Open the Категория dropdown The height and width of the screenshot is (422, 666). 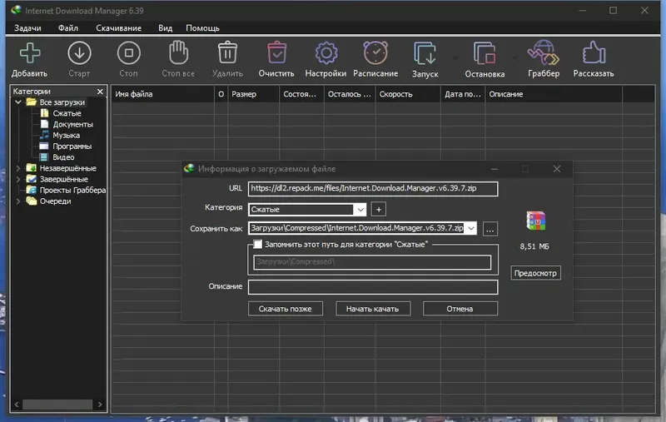pyautogui.click(x=360, y=210)
